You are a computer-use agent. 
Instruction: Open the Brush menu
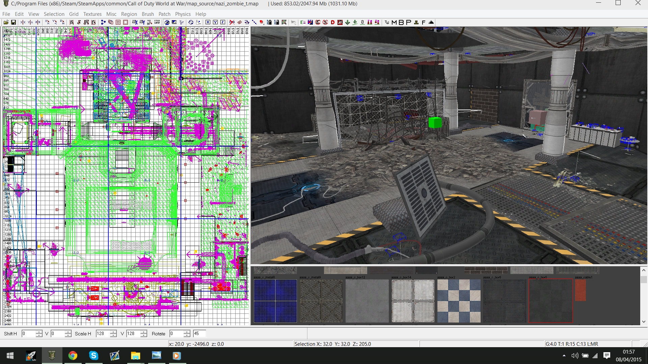point(147,14)
